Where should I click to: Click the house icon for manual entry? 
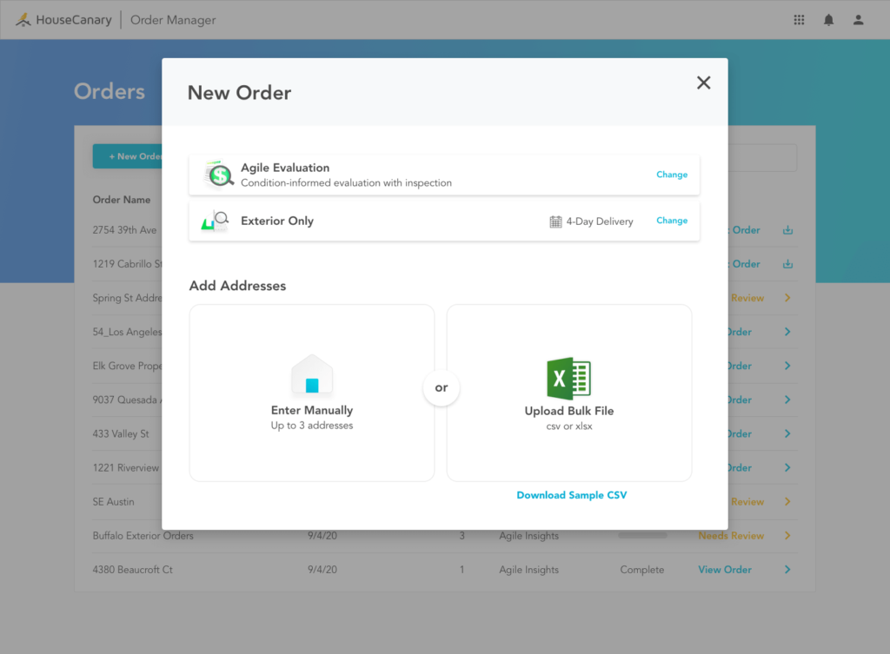[x=312, y=375]
